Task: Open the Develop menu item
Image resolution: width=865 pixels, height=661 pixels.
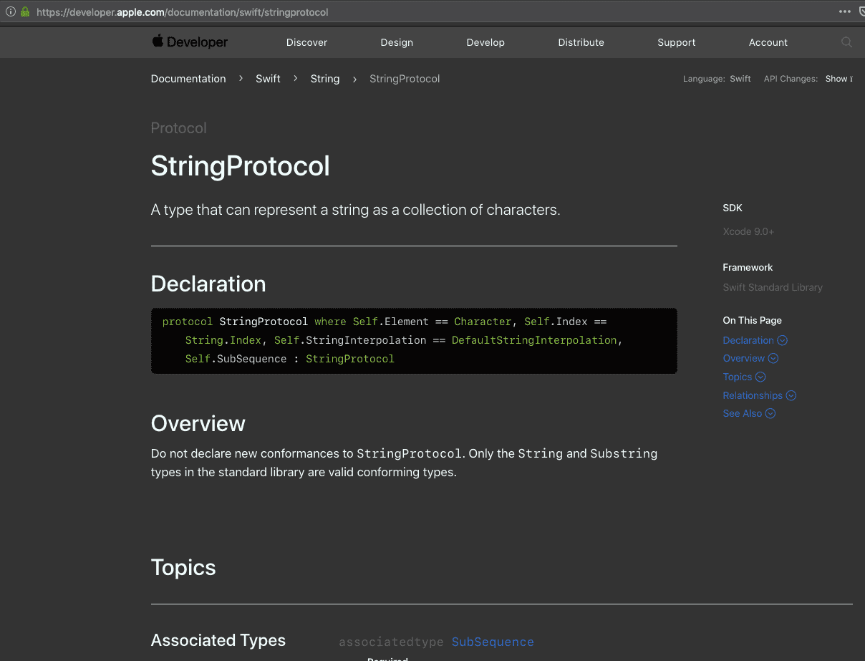Action: click(485, 42)
